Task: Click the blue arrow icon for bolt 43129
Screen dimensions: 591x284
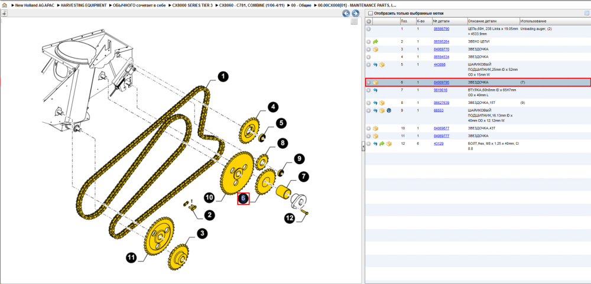Action: [375, 144]
